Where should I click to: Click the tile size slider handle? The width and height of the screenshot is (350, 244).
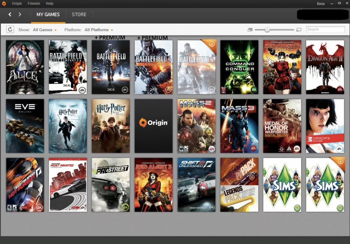(267, 29)
